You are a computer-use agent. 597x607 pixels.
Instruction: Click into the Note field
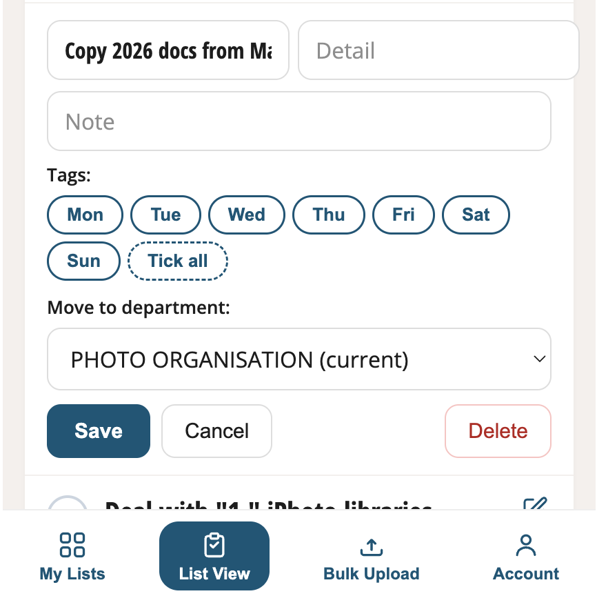click(299, 121)
